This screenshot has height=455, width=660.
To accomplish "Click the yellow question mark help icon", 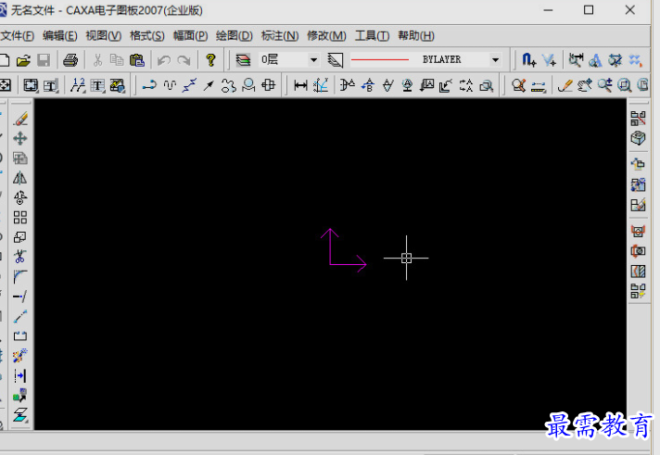I will pyautogui.click(x=210, y=60).
